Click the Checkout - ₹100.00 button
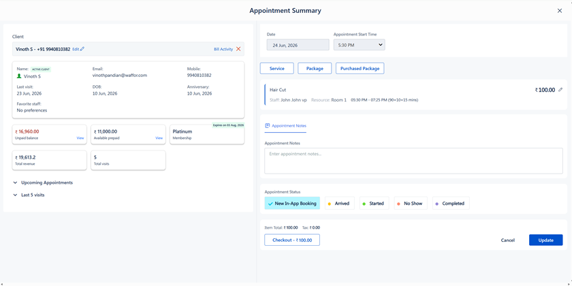Viewport: 572px width, 286px height. click(x=292, y=240)
